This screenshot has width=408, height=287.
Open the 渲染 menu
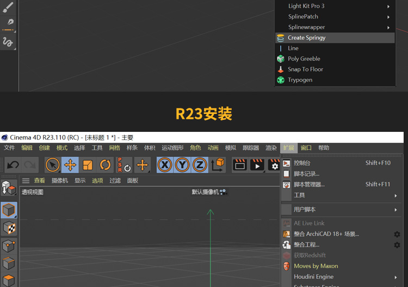click(x=271, y=148)
